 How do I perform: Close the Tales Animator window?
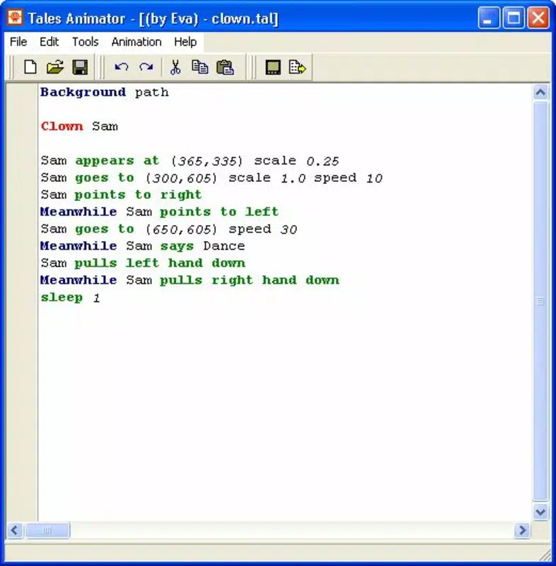coord(538,17)
